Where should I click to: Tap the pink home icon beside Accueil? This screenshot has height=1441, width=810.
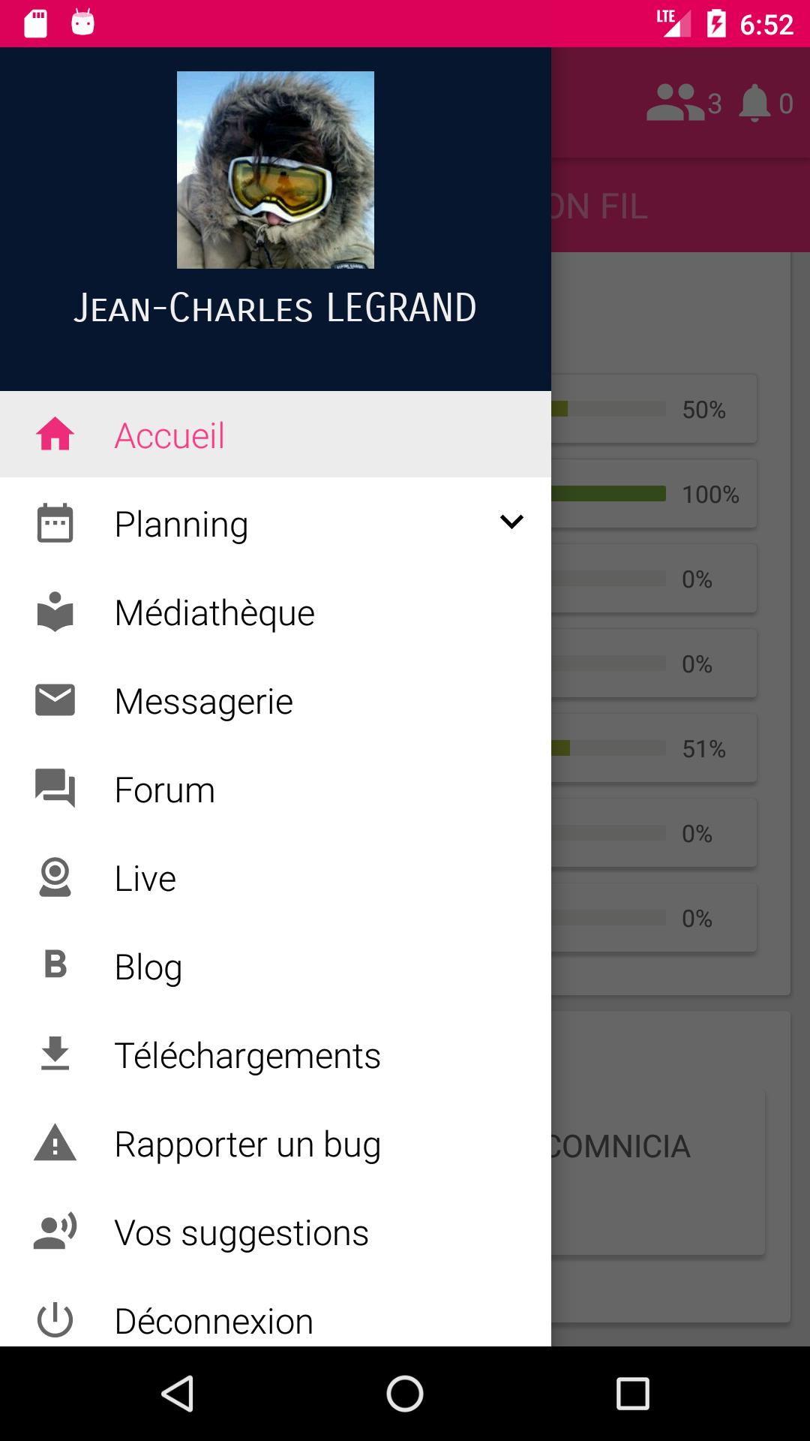pyautogui.click(x=55, y=435)
